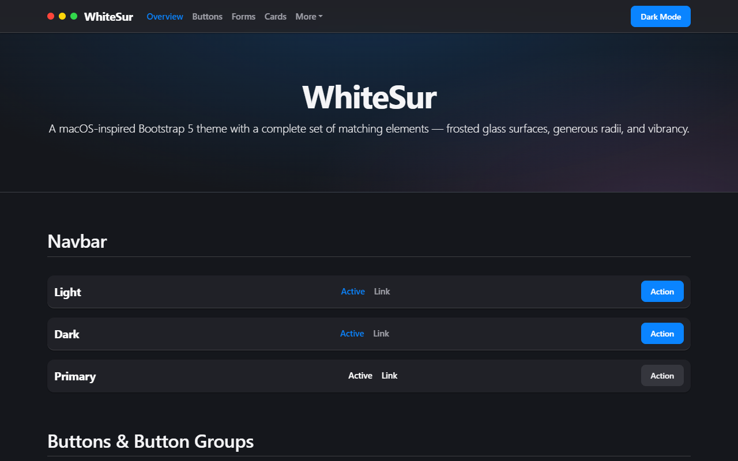Screen dimensions: 738x461
Task: Click the macOS-inspired Bootstrap 5 theme description
Action: pos(369,129)
